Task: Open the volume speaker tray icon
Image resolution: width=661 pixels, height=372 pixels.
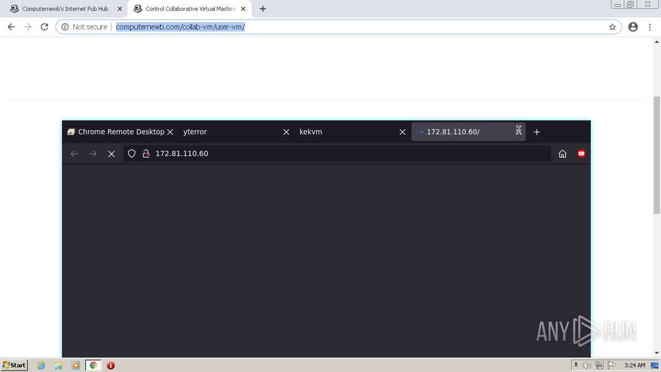Action: point(587,365)
